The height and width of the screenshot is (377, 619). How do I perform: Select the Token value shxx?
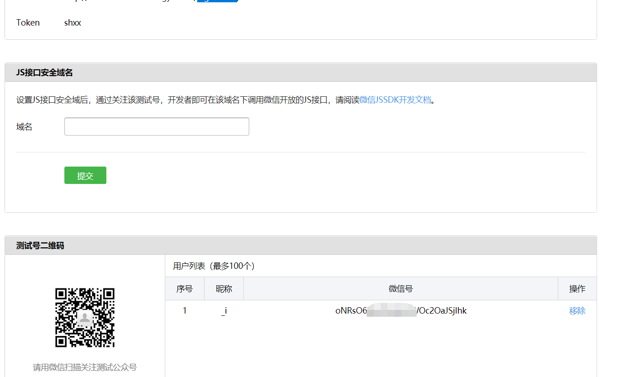pos(73,22)
